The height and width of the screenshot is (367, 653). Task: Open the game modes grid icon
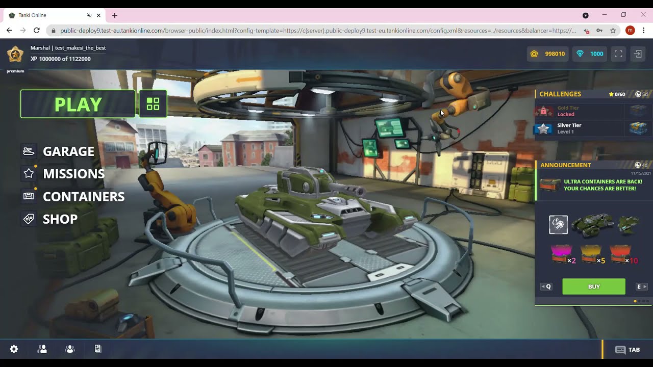point(153,104)
